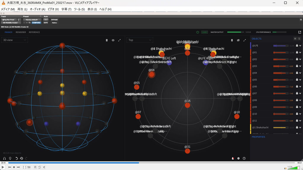The height and width of the screenshot is (170, 303).
Task: Click the history clock icon in the panner
Action: (x=22, y=158)
